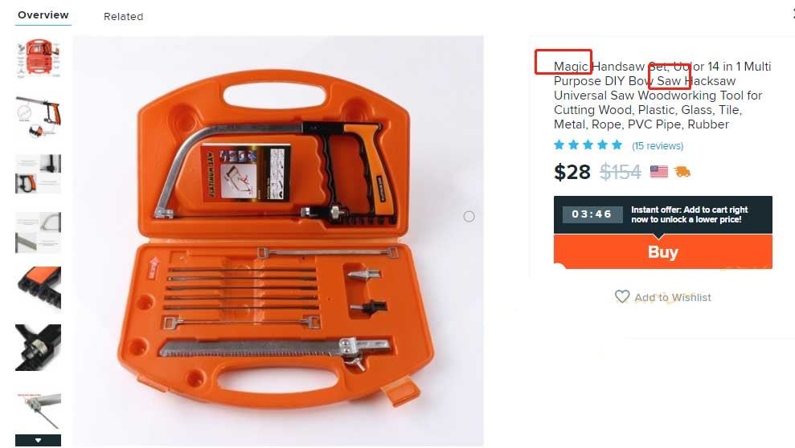Viewport: 795px width, 448px height.
Task: Expand more thumbnails with the down arrow
Action: coord(38,440)
